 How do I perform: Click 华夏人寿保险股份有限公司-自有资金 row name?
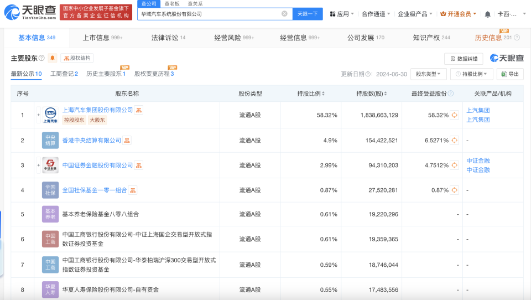pos(111,290)
